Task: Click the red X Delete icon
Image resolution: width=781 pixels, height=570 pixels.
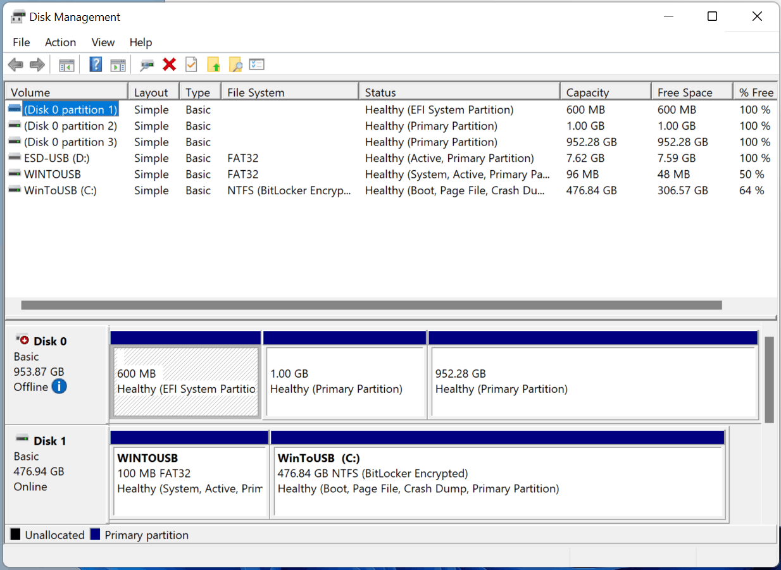Action: [169, 64]
